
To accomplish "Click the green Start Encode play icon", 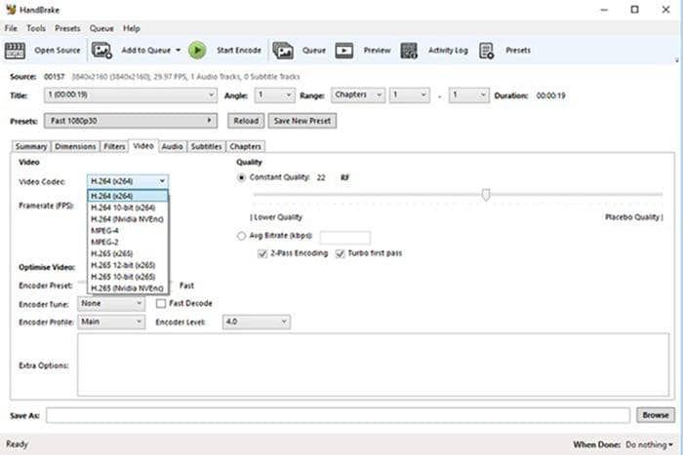I will tap(197, 51).
